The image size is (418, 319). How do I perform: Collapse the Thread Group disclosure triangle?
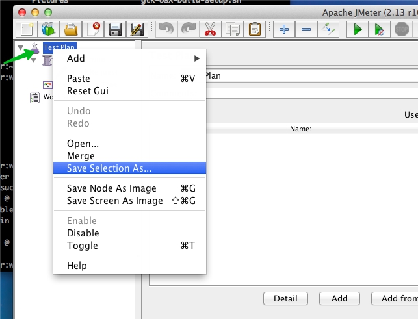pyautogui.click(x=33, y=60)
